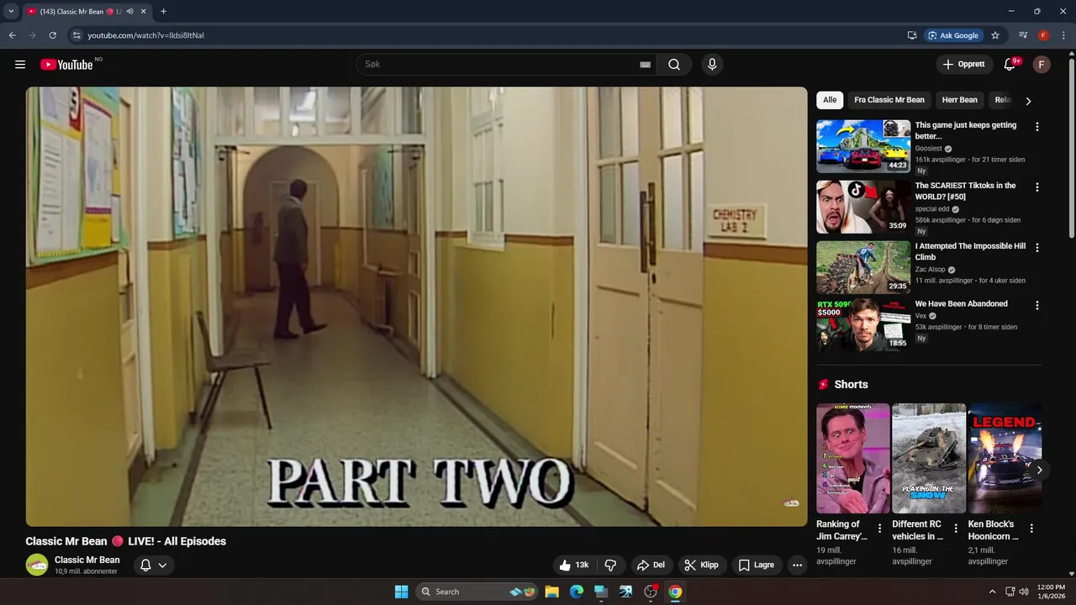
Task: Open YouTube account avatar menu
Action: click(x=1042, y=65)
